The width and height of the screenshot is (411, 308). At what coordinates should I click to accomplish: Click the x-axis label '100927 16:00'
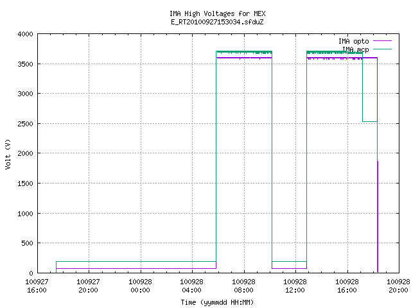pyautogui.click(x=37, y=286)
